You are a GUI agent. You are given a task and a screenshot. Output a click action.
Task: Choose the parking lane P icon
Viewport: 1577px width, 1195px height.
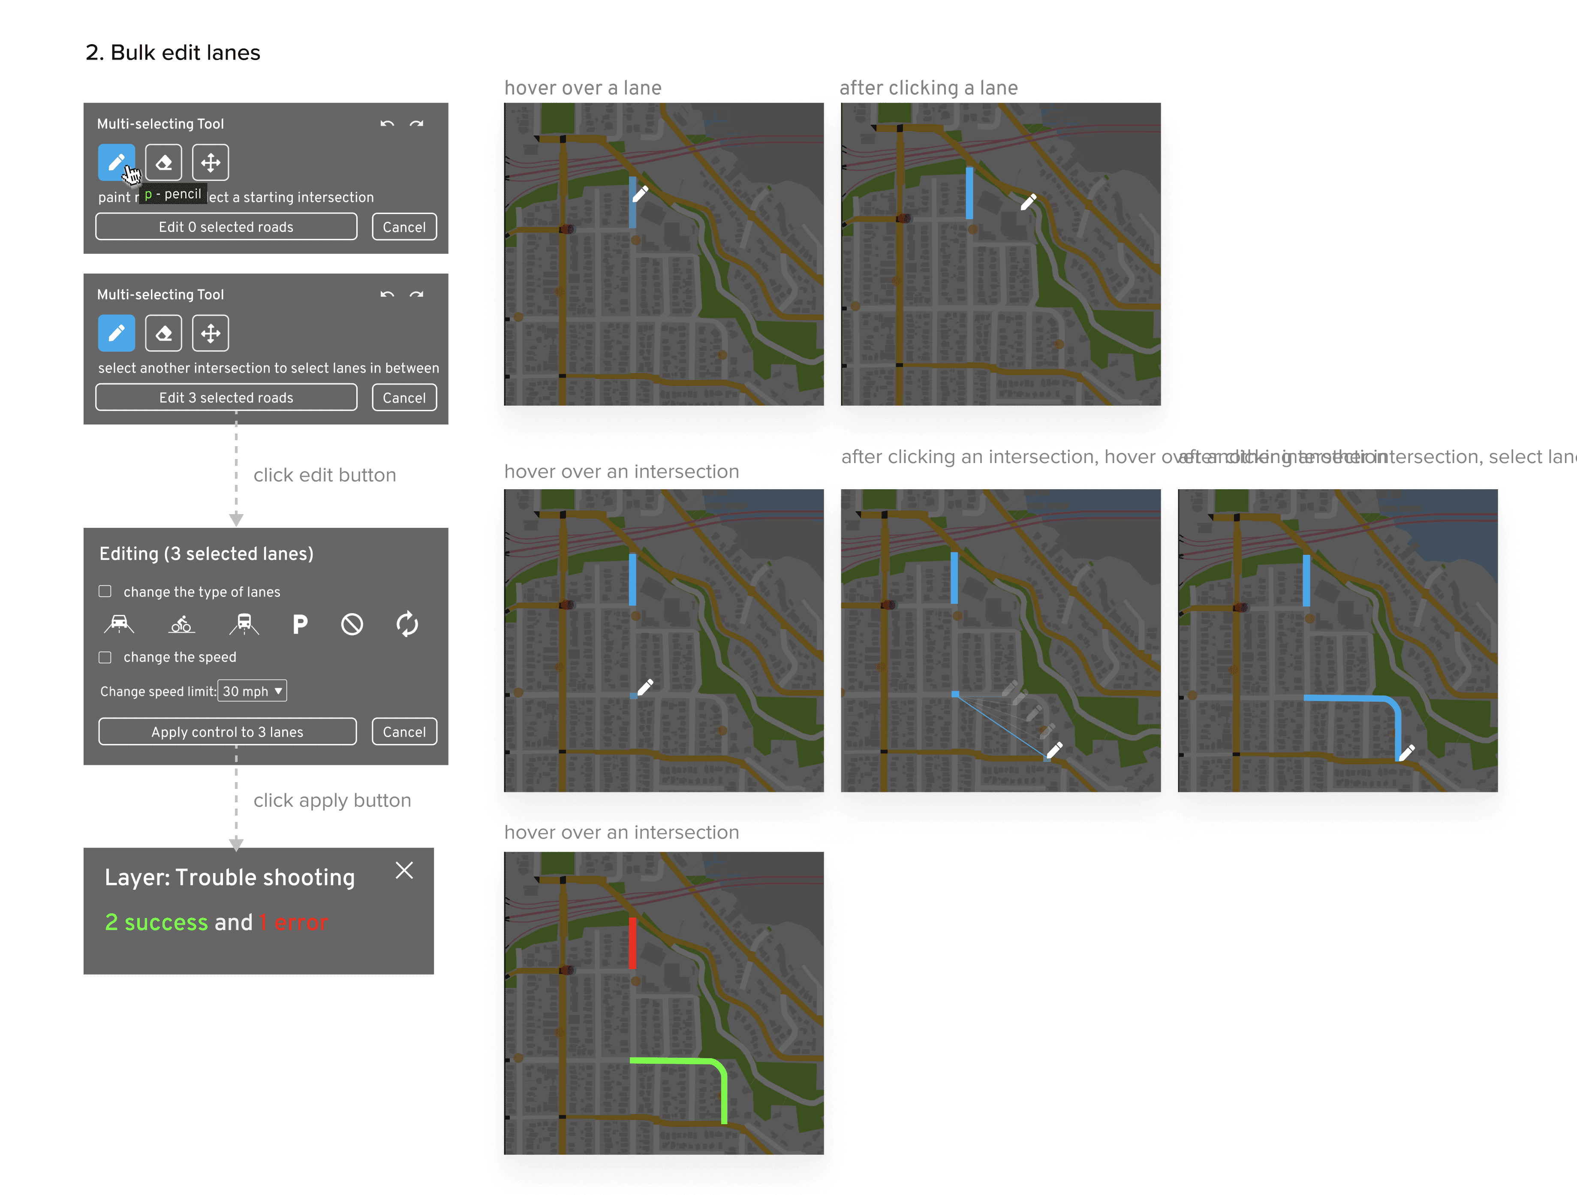pos(300,625)
